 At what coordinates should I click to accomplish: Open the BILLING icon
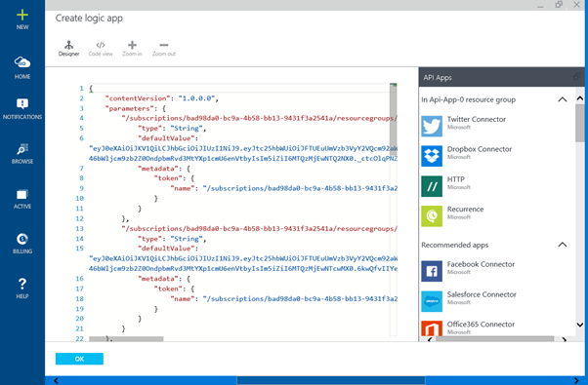[22, 239]
